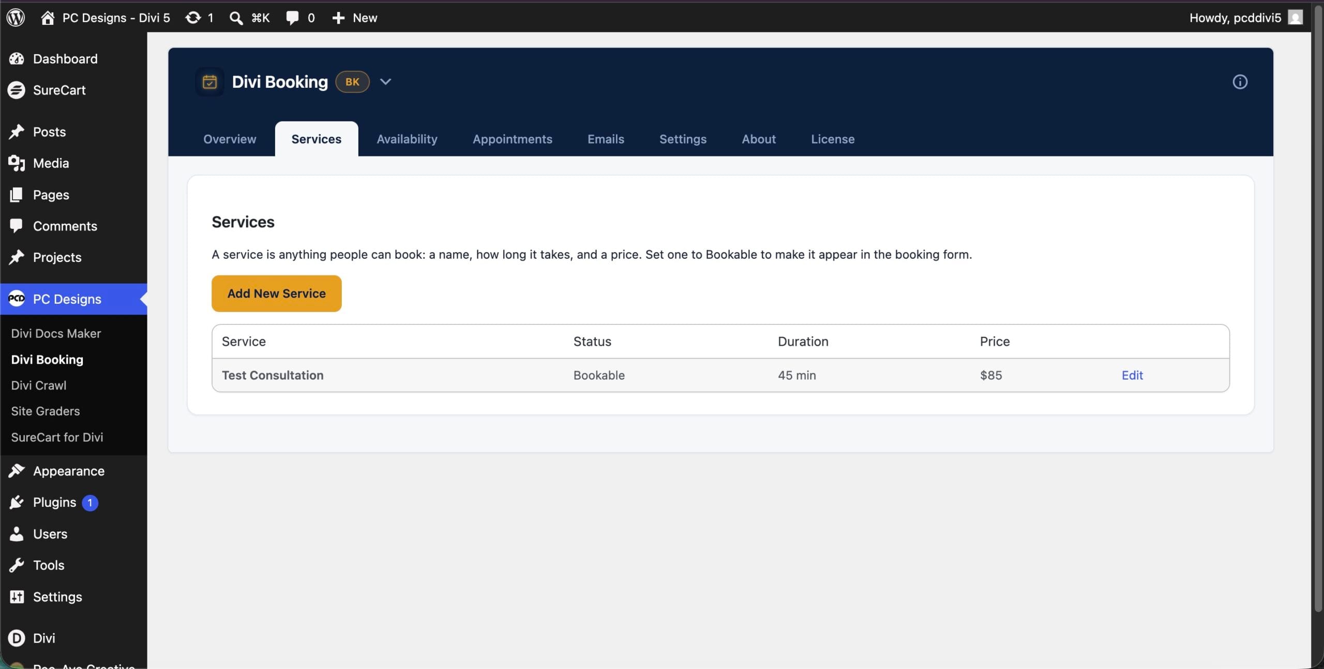Click the Plugins update count badge

pos(90,503)
